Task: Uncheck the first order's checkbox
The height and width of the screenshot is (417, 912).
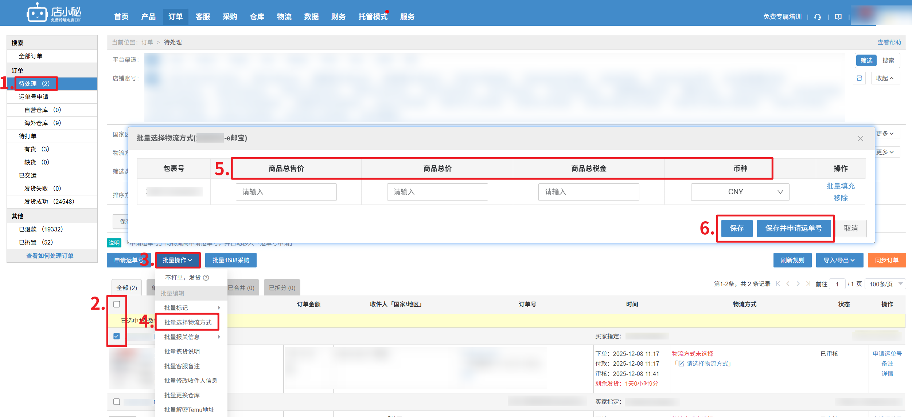Action: (x=117, y=336)
